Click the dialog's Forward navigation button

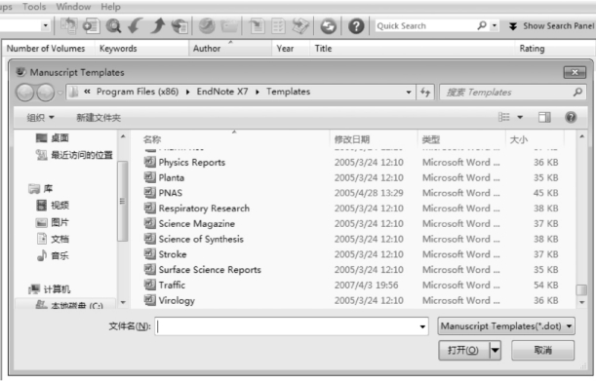[46, 93]
